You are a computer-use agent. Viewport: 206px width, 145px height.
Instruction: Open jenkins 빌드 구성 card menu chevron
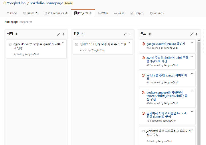[x=192, y=129]
